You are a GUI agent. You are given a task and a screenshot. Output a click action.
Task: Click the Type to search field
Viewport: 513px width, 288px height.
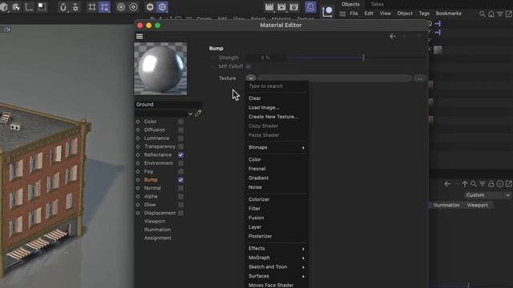click(x=277, y=86)
